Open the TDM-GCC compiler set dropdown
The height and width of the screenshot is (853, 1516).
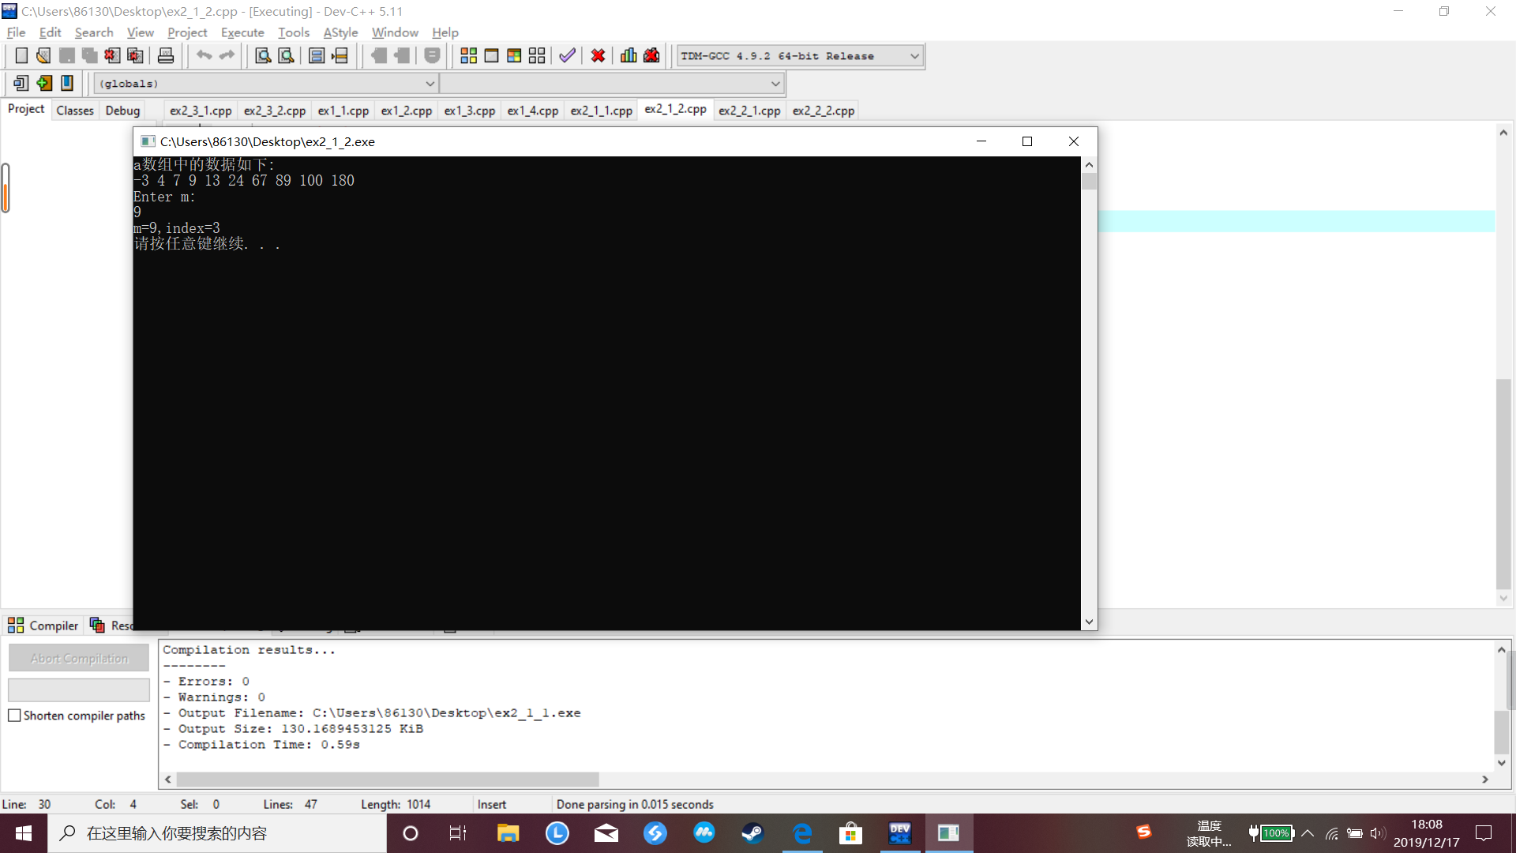pos(914,56)
